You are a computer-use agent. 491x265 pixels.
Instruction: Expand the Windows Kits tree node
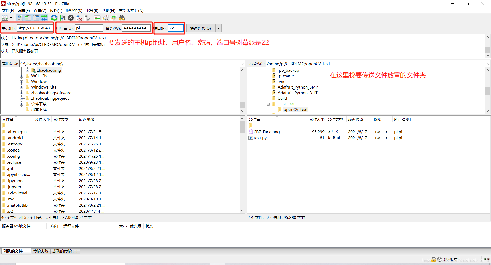point(22,87)
